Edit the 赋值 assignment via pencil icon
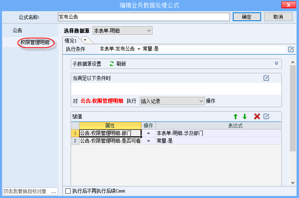Image resolution: width=299 pixels, height=198 pixels. point(266,116)
